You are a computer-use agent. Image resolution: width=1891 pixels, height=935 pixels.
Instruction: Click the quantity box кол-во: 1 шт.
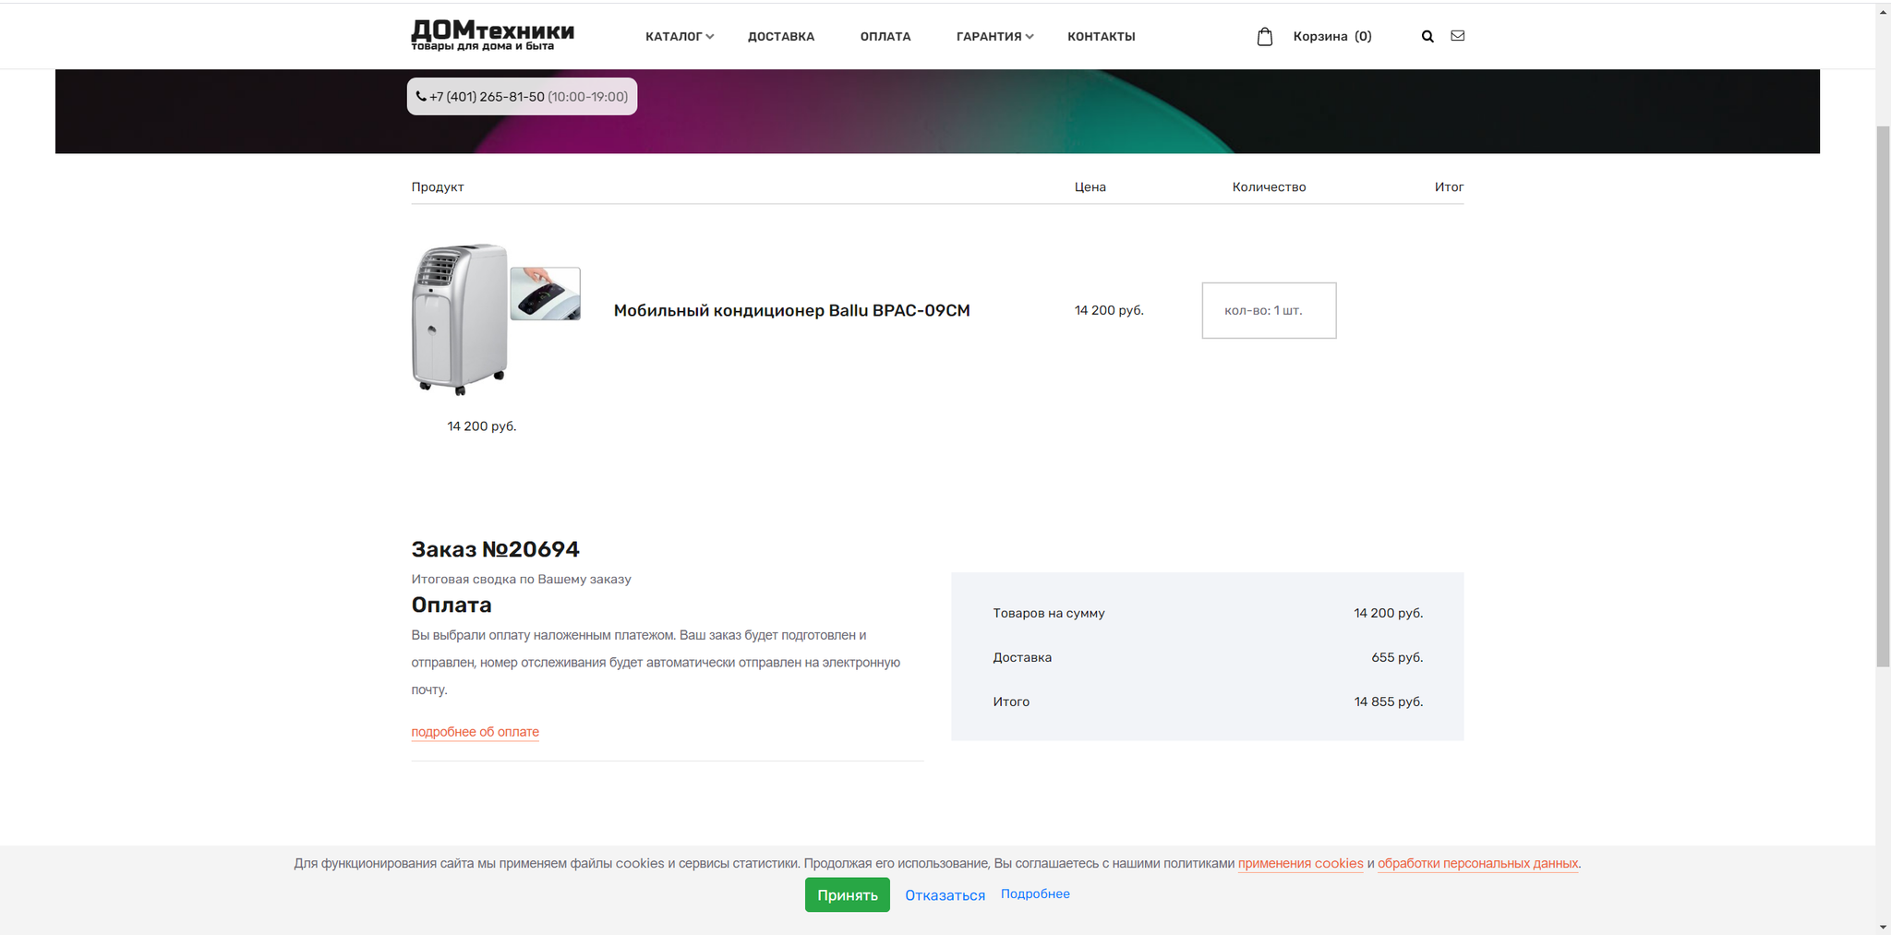pos(1269,311)
